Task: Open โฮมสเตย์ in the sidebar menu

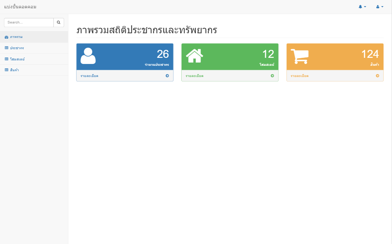Action: pyautogui.click(x=17, y=59)
